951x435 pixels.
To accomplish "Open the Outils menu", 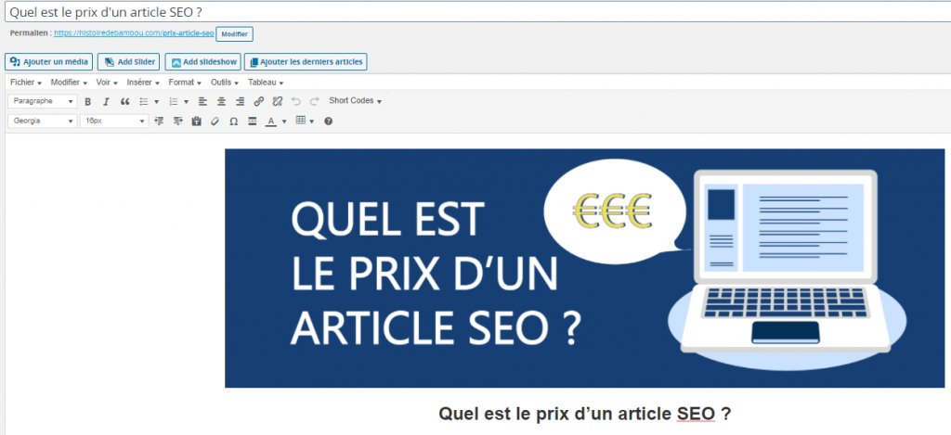I will click(225, 83).
